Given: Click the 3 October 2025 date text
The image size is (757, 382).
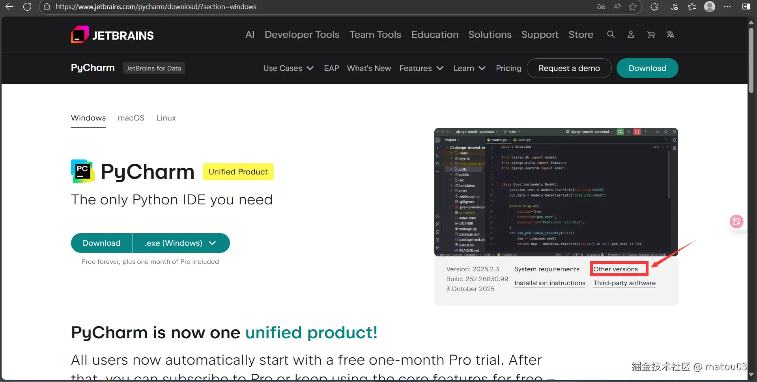Looking at the screenshot, I should click(x=470, y=289).
